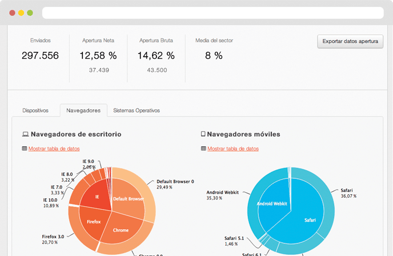This screenshot has height=256, width=393.
Task: Open Mostrar tabla de datos for mobile browsers
Action: (233, 149)
